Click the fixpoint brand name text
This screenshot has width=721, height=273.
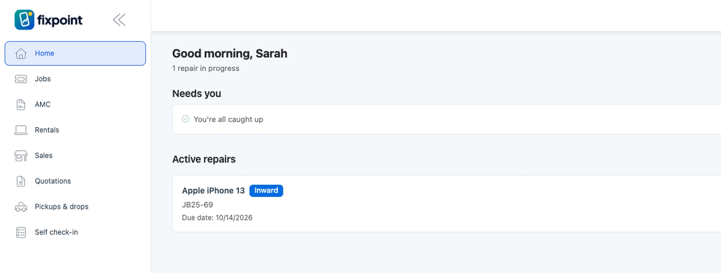[60, 20]
